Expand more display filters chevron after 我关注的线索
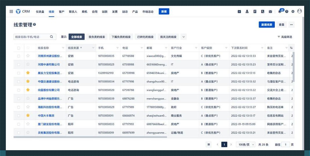The height and width of the screenshot is (156, 310). click(184, 37)
